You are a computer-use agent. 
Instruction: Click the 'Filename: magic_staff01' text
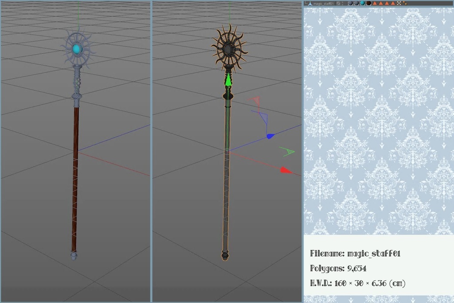click(355, 253)
